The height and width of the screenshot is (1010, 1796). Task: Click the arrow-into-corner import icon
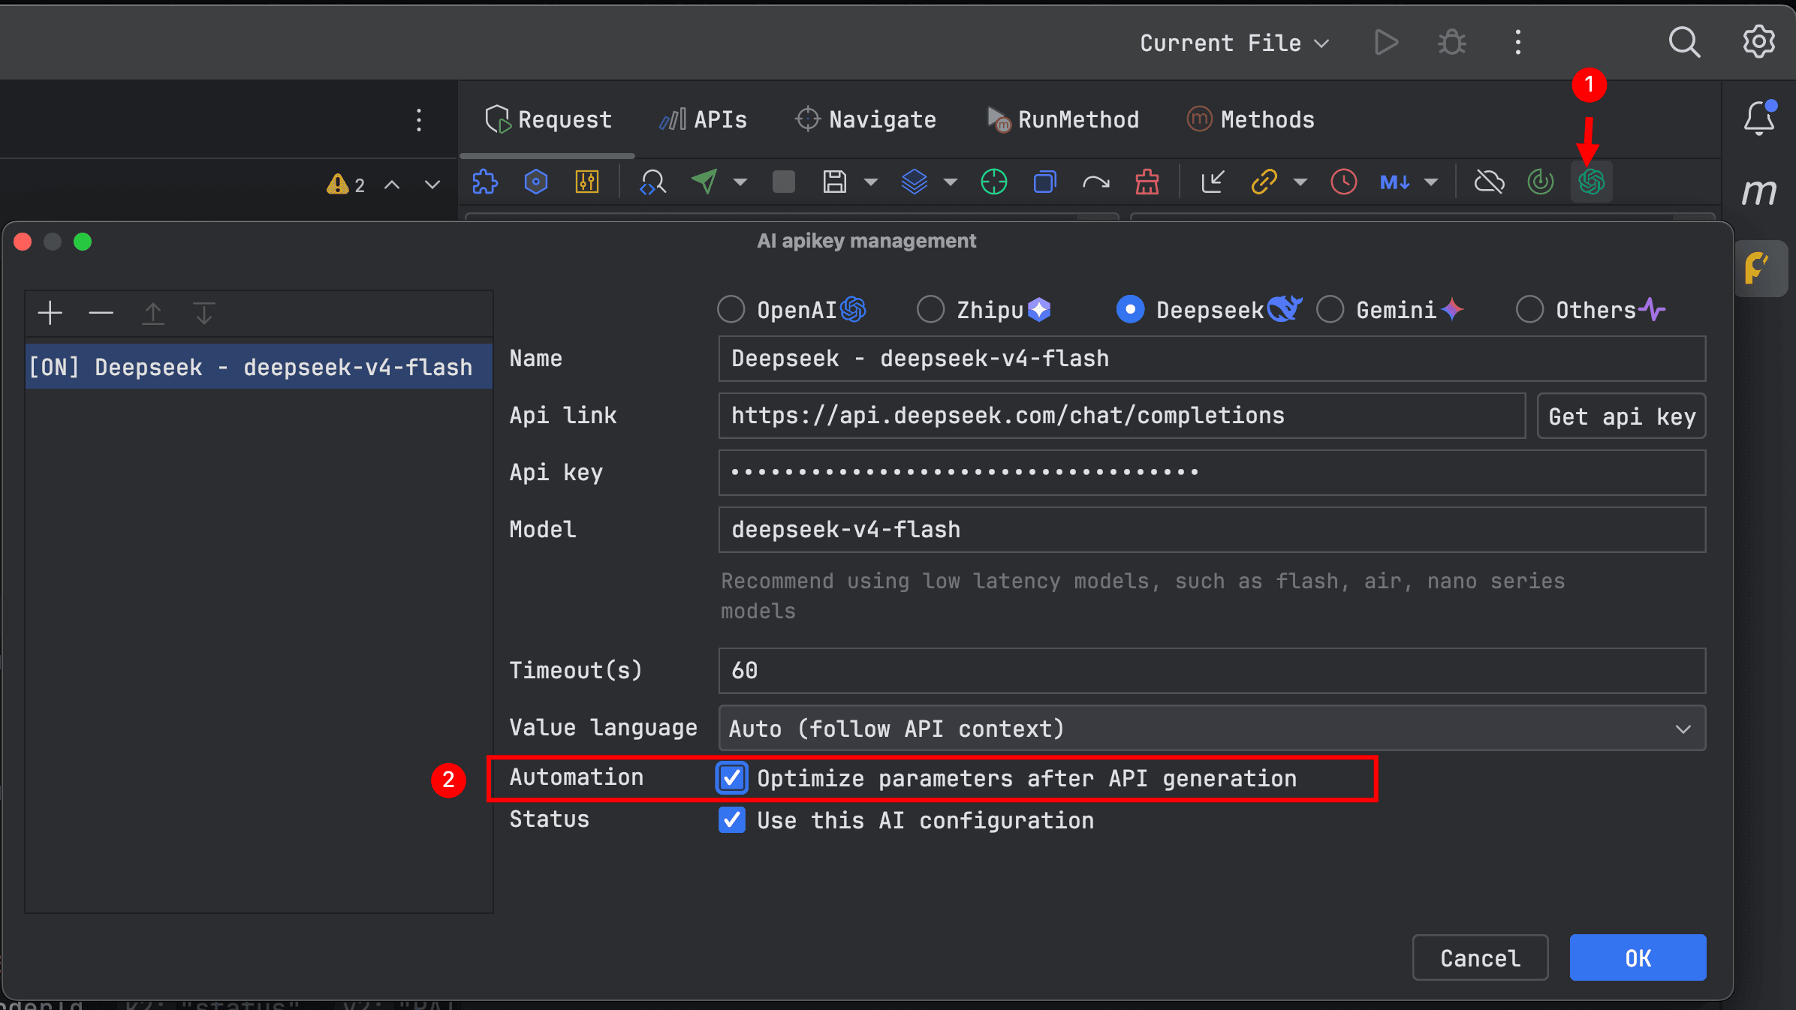coord(1213,182)
